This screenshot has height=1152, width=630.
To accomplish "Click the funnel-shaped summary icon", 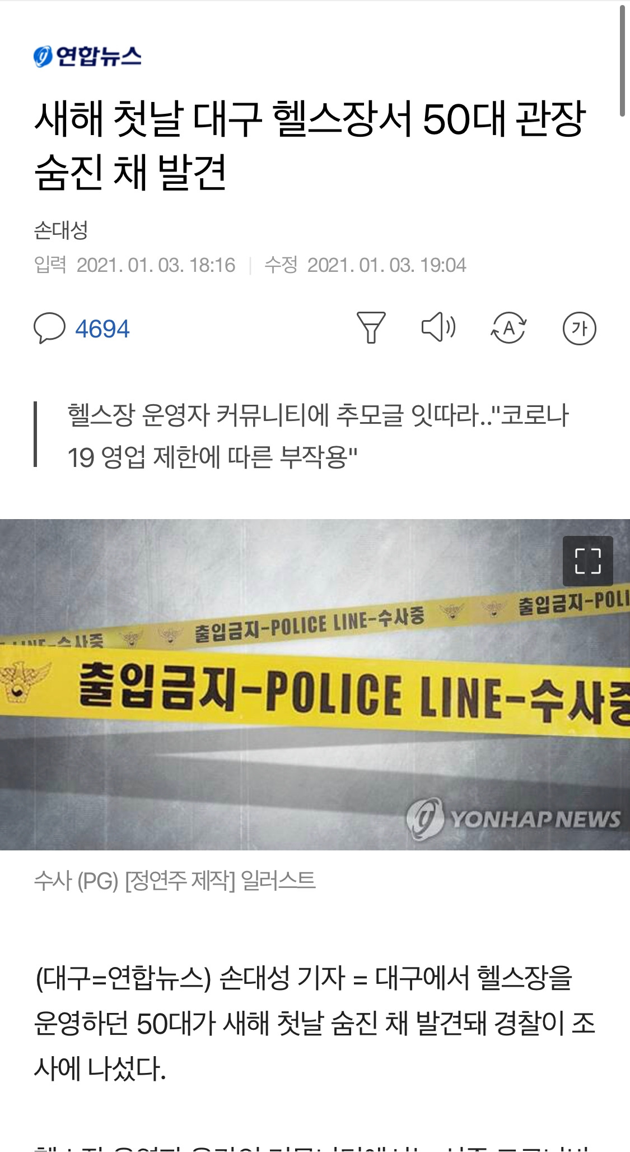I will 371,327.
